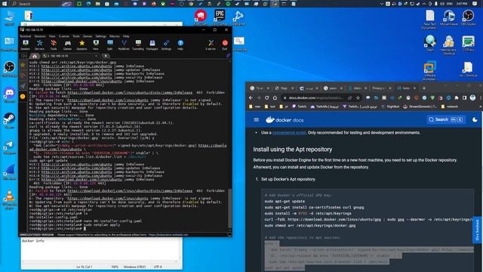
Task: Toggle dark mode moon icon on Docker docs
Action: (475, 119)
